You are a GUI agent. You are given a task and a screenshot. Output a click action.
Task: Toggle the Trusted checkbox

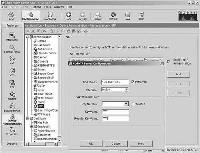tap(133, 104)
